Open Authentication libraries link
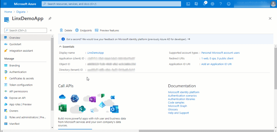 pos(182,99)
